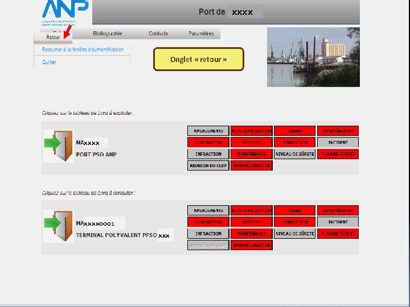Open SENSIBILISATION for PORT PSO ANP

(252, 165)
